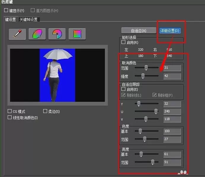Click the 色度 范围 slider handle
Viewport: 205px width, 177px height.
[x=145, y=139]
